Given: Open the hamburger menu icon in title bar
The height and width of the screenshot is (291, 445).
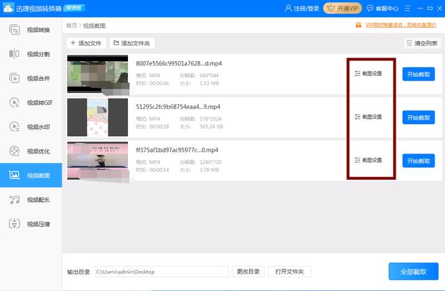Looking at the screenshot, I should click(x=407, y=8).
